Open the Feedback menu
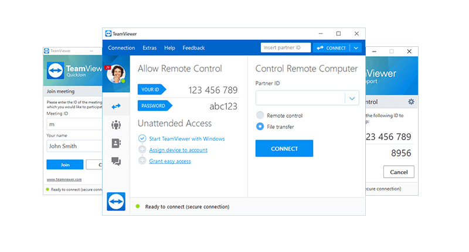469x252 pixels. coord(193,48)
